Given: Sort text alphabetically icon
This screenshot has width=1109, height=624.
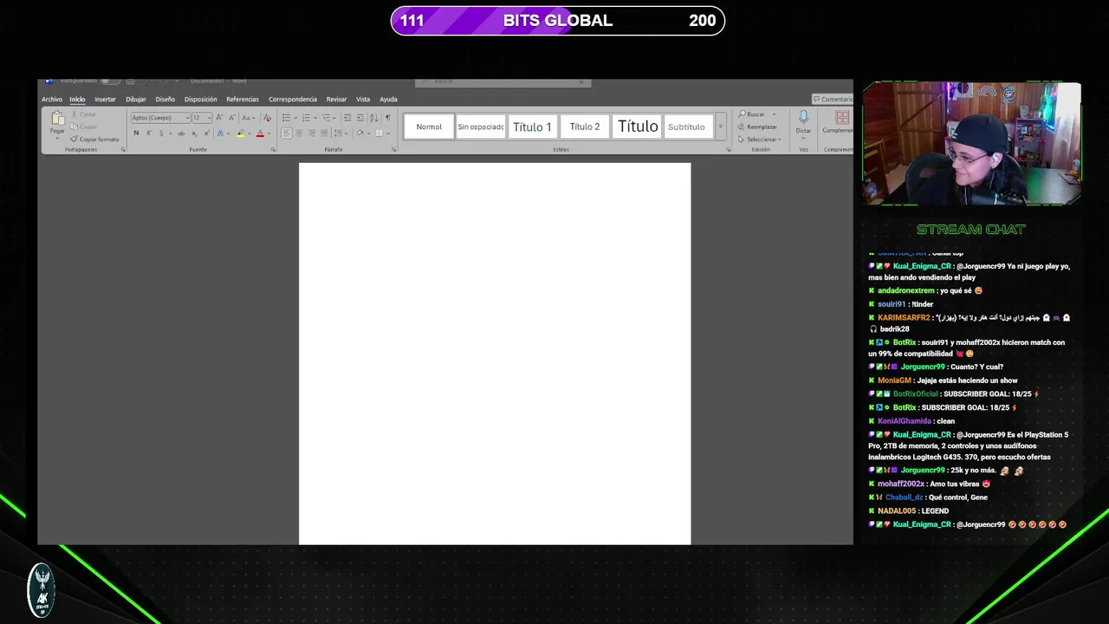Looking at the screenshot, I should coord(374,117).
